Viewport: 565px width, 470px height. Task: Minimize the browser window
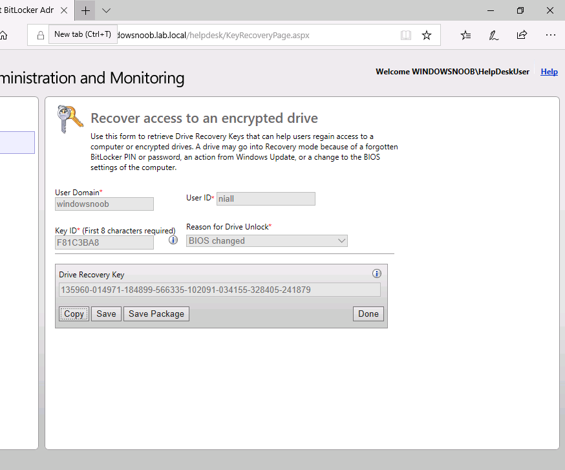[491, 10]
